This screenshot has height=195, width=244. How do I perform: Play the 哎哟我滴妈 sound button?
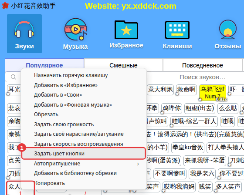179,187
